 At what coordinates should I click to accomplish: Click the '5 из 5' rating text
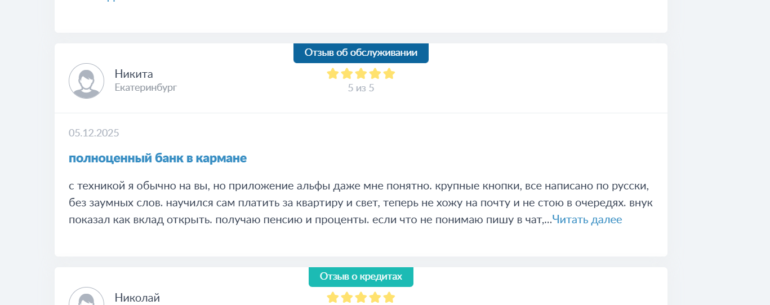361,88
